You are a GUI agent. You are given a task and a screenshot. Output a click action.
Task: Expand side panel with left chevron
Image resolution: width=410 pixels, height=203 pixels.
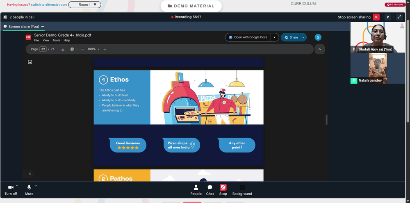30,174
